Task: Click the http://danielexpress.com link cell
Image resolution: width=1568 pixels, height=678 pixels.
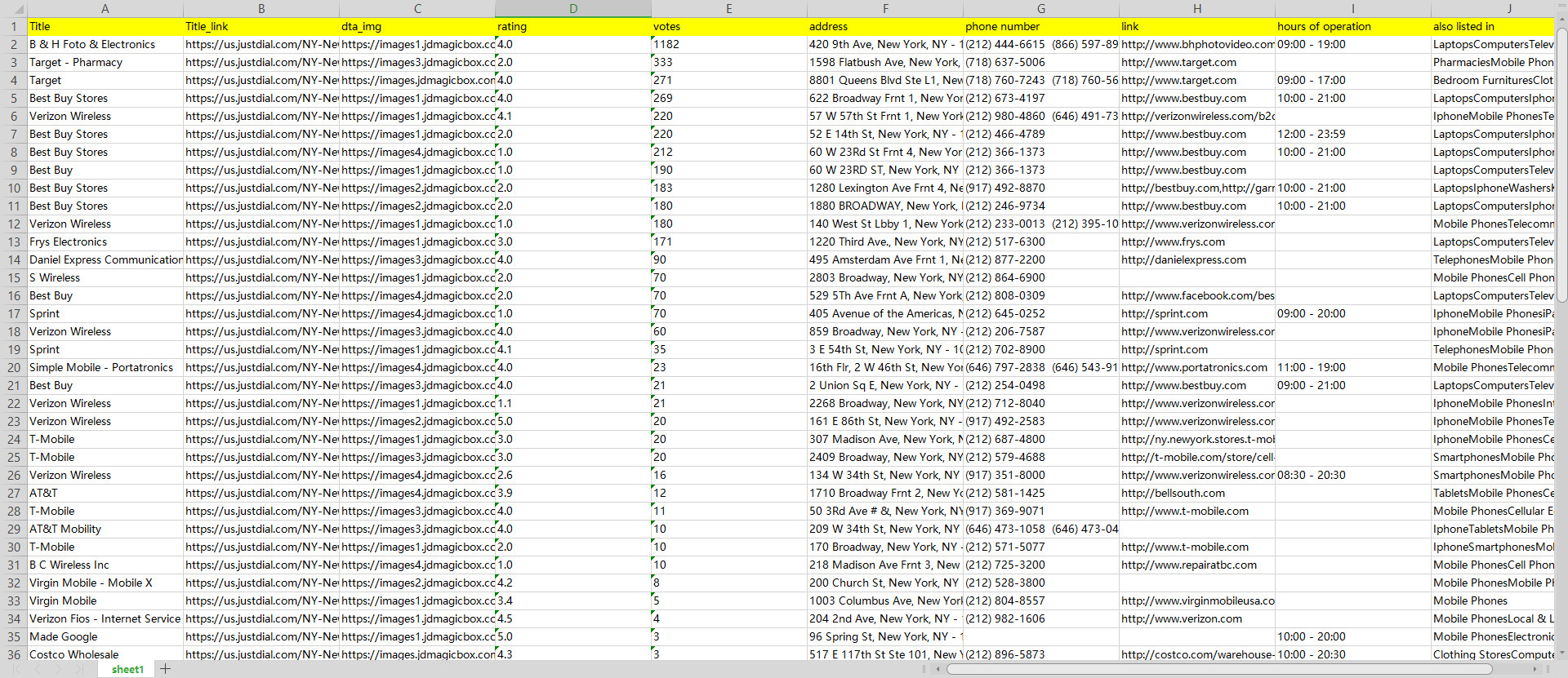Action: click(1196, 260)
